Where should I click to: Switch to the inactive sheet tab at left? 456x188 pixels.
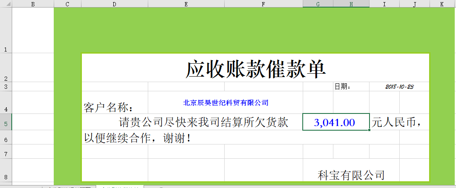click(69, 186)
